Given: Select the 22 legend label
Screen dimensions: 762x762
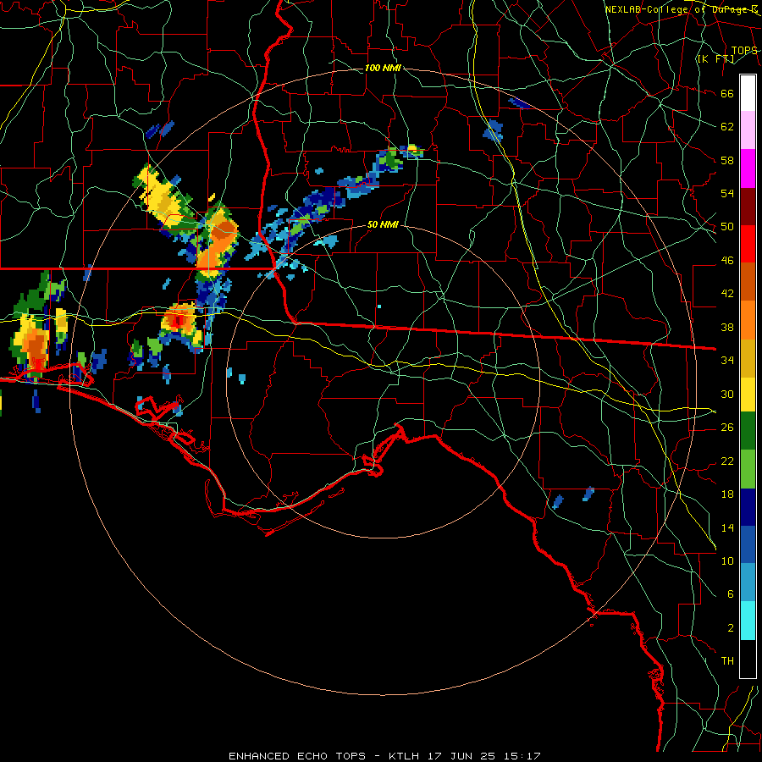Looking at the screenshot, I should pos(727,461).
